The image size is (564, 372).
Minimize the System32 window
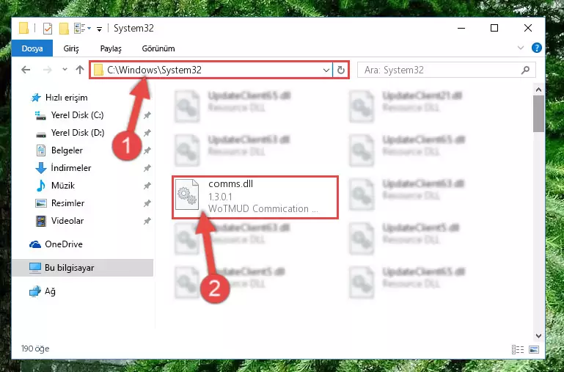461,28
